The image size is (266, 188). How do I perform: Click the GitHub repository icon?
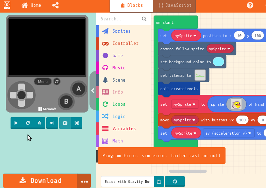point(175,182)
